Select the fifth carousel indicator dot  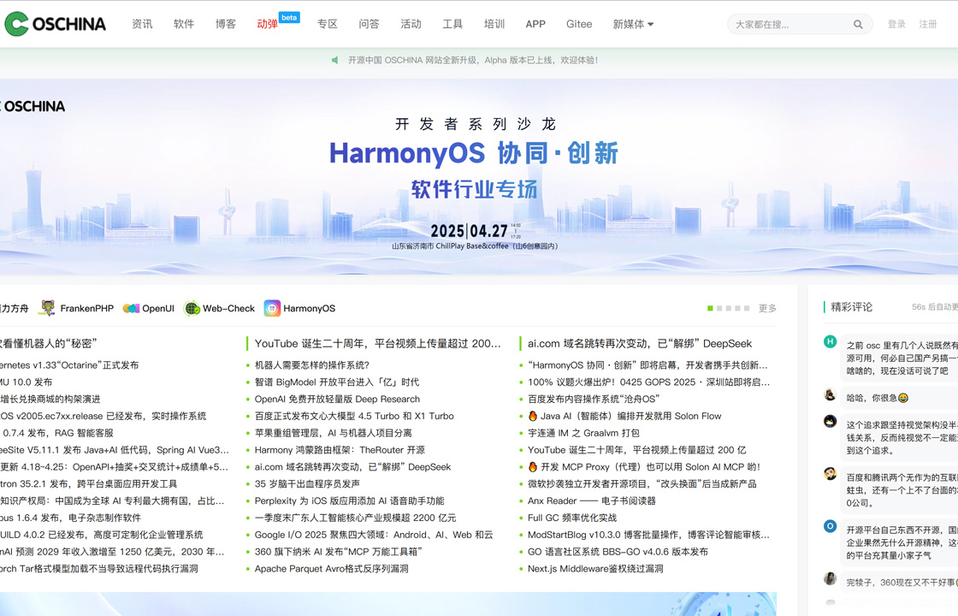click(x=747, y=308)
